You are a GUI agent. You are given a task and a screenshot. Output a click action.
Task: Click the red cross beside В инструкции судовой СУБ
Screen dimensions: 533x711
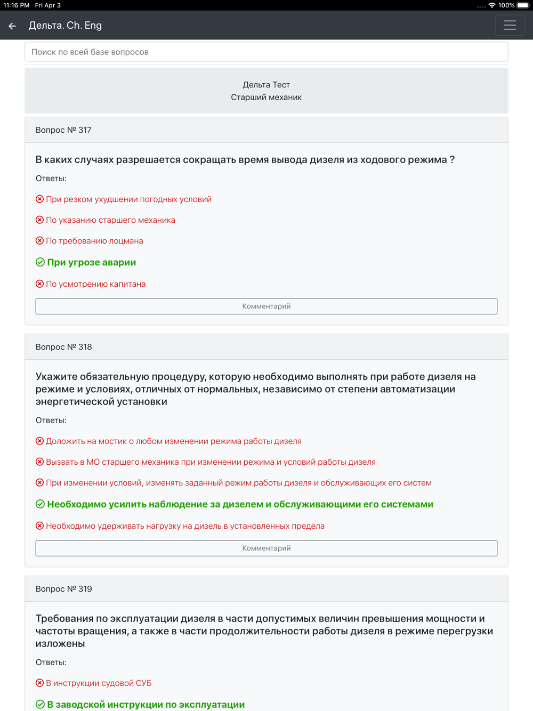pyautogui.click(x=39, y=683)
